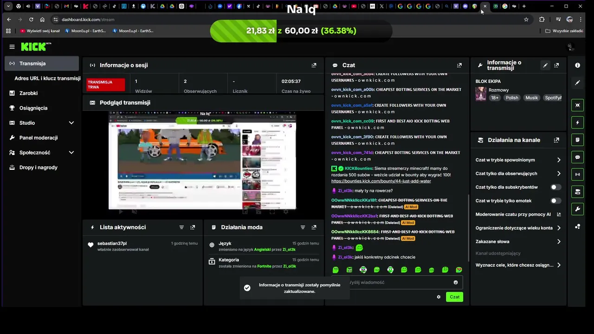Open a new browser tab with plus button
This screenshot has height=334, width=594.
click(x=524, y=6)
